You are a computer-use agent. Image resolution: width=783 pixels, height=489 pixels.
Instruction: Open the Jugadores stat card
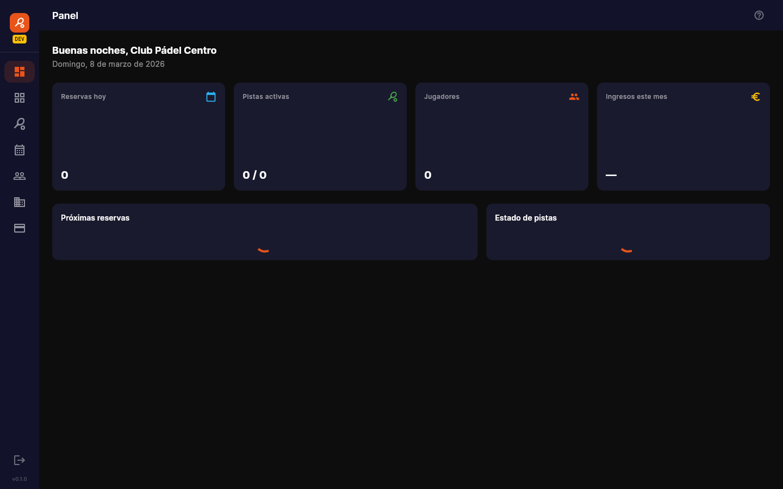(501, 136)
